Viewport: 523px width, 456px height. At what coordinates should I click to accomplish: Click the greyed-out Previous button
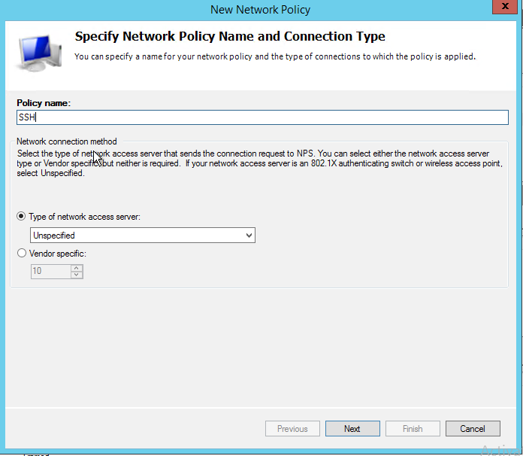pyautogui.click(x=292, y=429)
